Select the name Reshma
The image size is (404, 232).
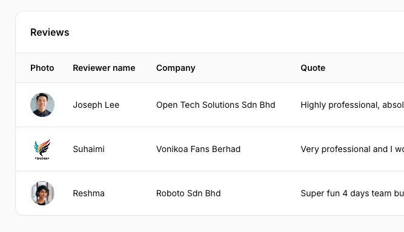[88, 193]
